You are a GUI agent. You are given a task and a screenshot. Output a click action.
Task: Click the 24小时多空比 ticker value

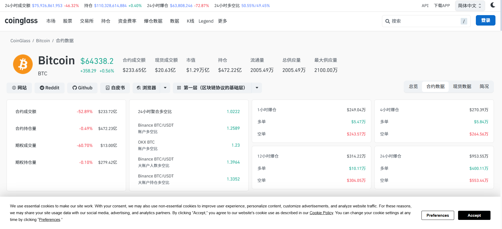click(x=255, y=6)
